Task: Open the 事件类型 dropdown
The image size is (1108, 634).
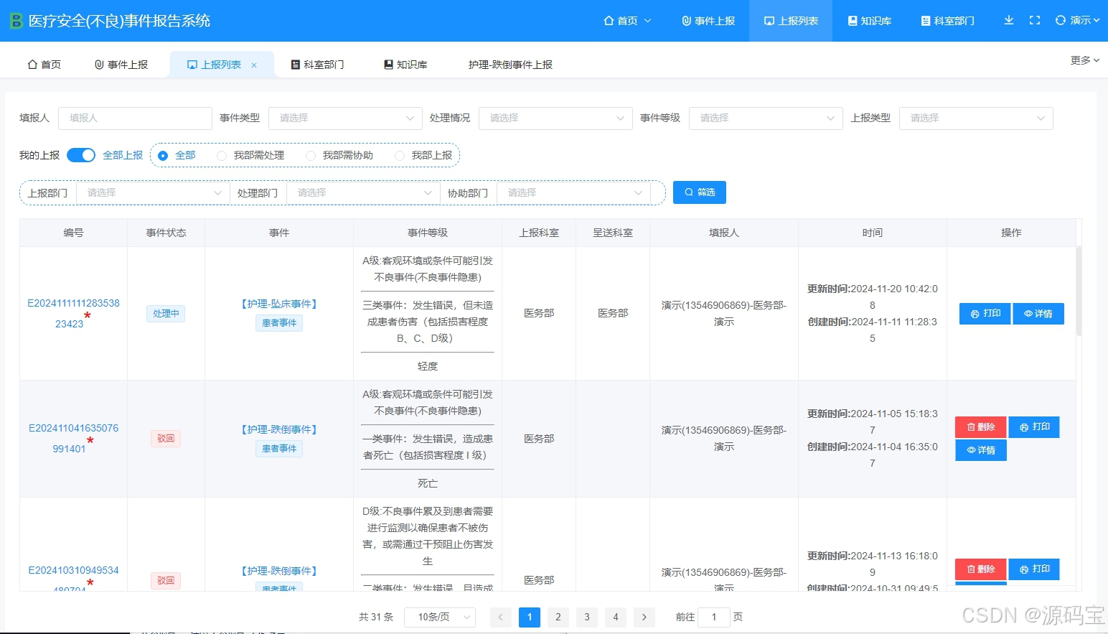Action: click(345, 118)
